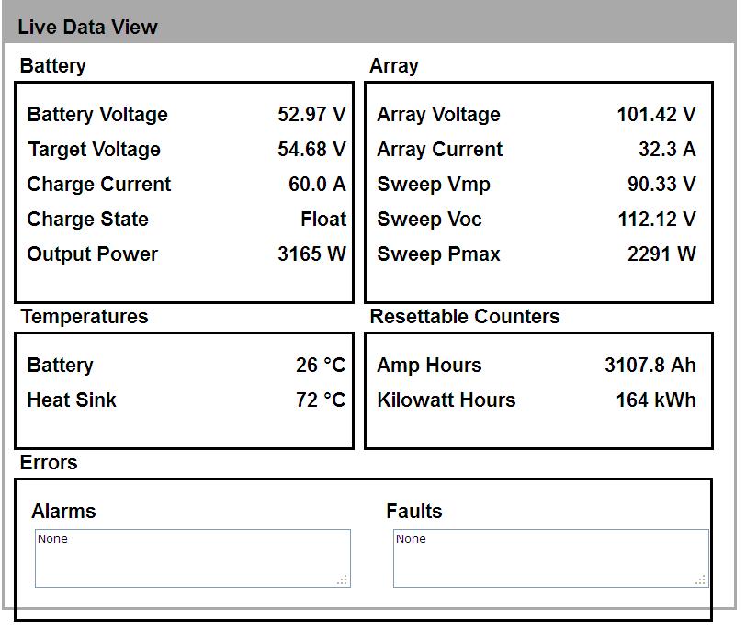
Task: Click the Heat Sink temperature 72 °C
Action: pyautogui.click(x=321, y=400)
